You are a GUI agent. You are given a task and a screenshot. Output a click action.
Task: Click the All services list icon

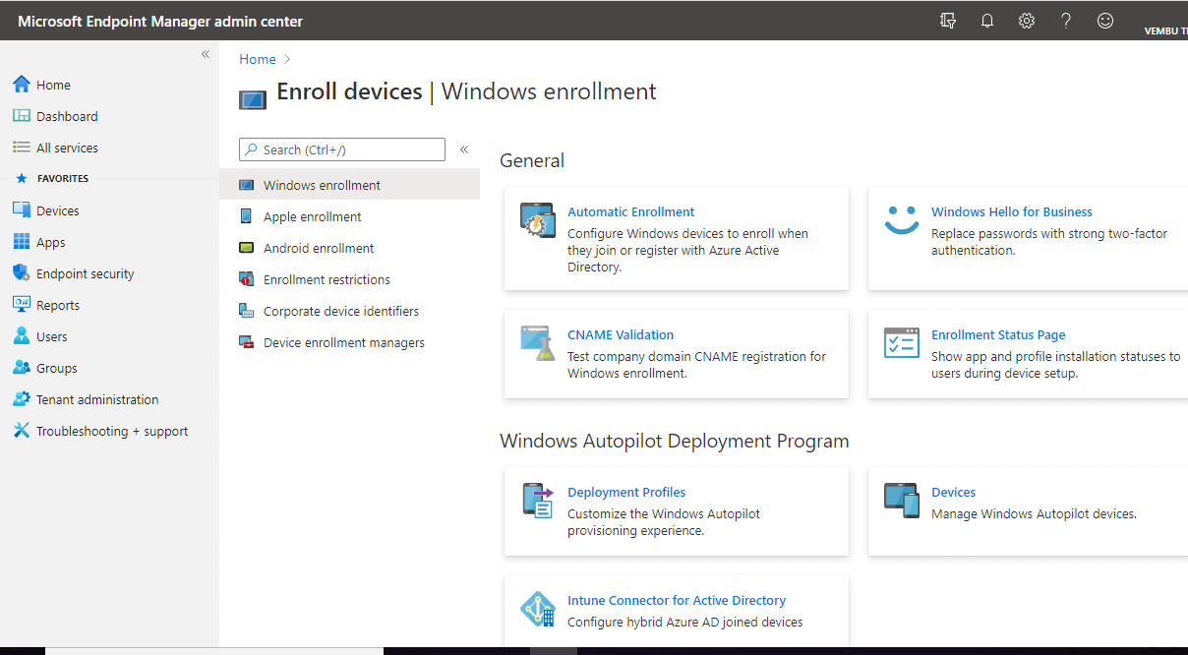pos(22,148)
